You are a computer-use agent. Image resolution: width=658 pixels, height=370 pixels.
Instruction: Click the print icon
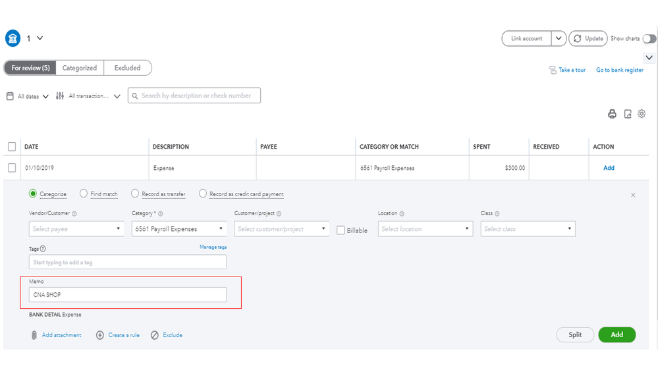[612, 114]
